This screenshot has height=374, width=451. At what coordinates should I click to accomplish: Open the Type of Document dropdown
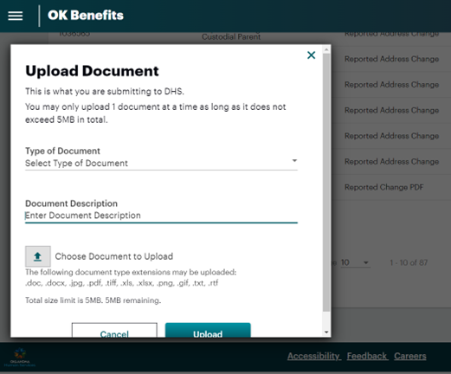(161, 163)
